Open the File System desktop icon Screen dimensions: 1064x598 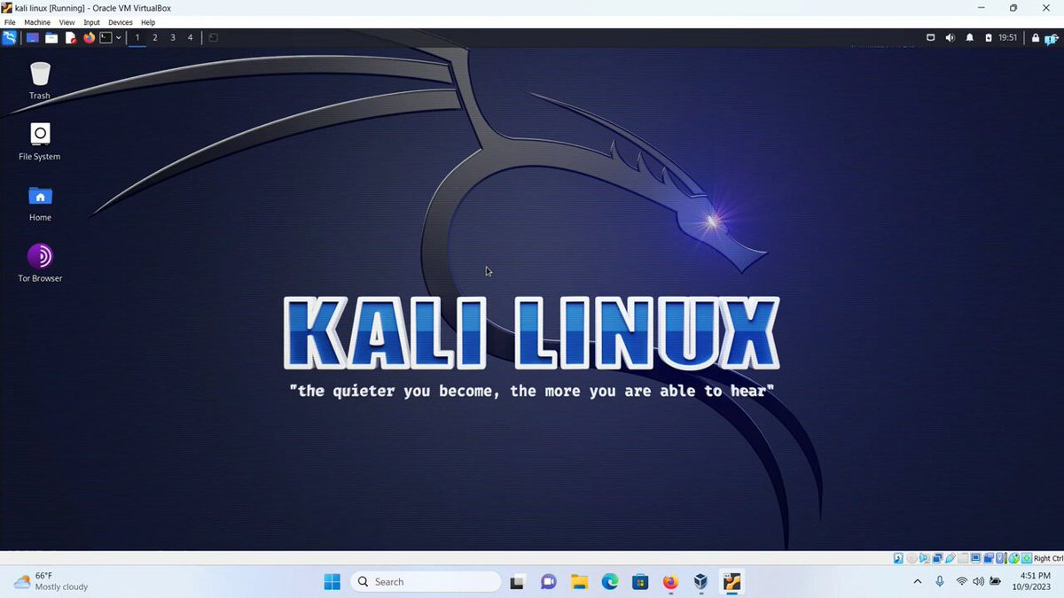pos(40,141)
